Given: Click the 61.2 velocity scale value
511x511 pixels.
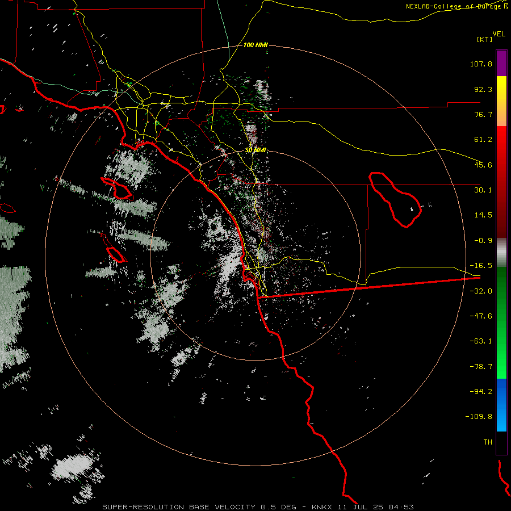Looking at the screenshot, I should (483, 140).
